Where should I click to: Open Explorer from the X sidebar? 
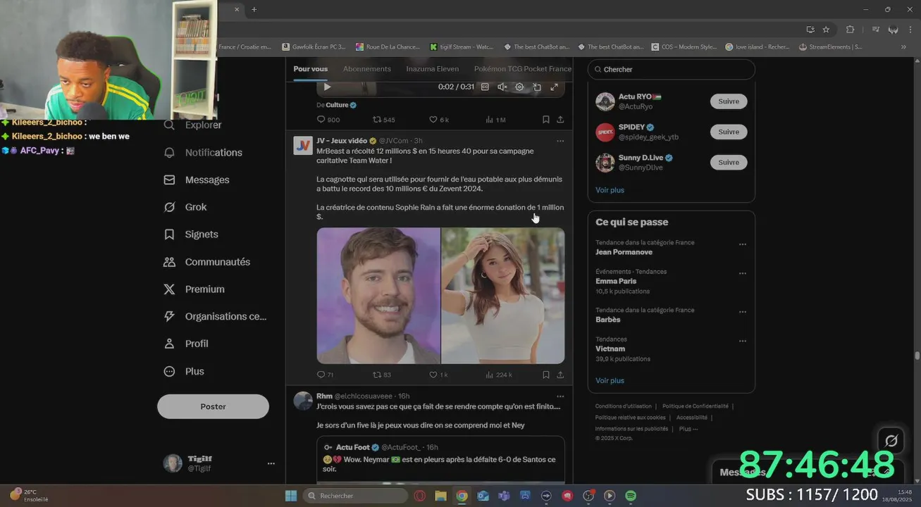(x=192, y=125)
